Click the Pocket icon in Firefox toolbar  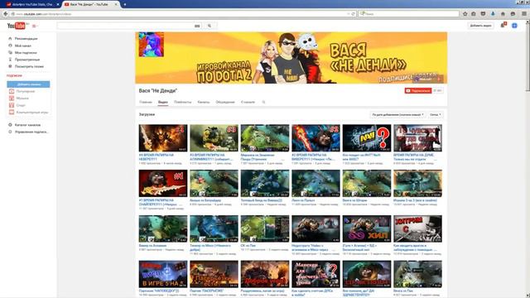[483, 14]
